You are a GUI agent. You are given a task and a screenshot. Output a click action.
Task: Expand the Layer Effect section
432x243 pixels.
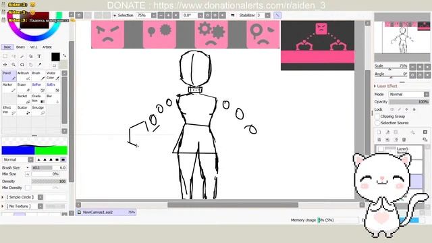(375, 86)
